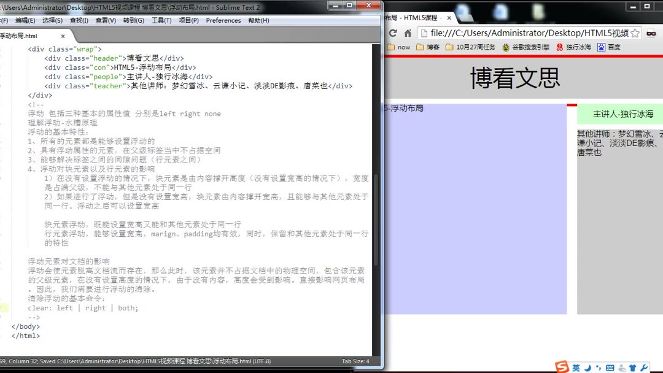This screenshot has width=663, height=373.
Task: Toggle punctuation mode on the Sogou bar
Action: pos(598,367)
